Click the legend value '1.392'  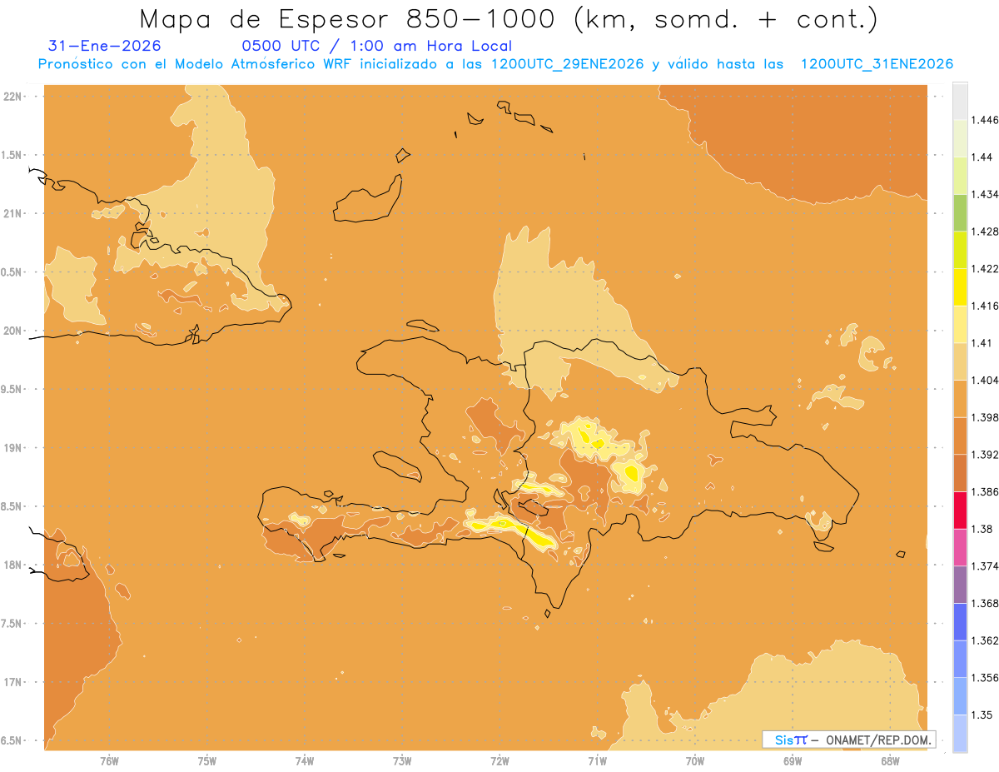pos(985,455)
